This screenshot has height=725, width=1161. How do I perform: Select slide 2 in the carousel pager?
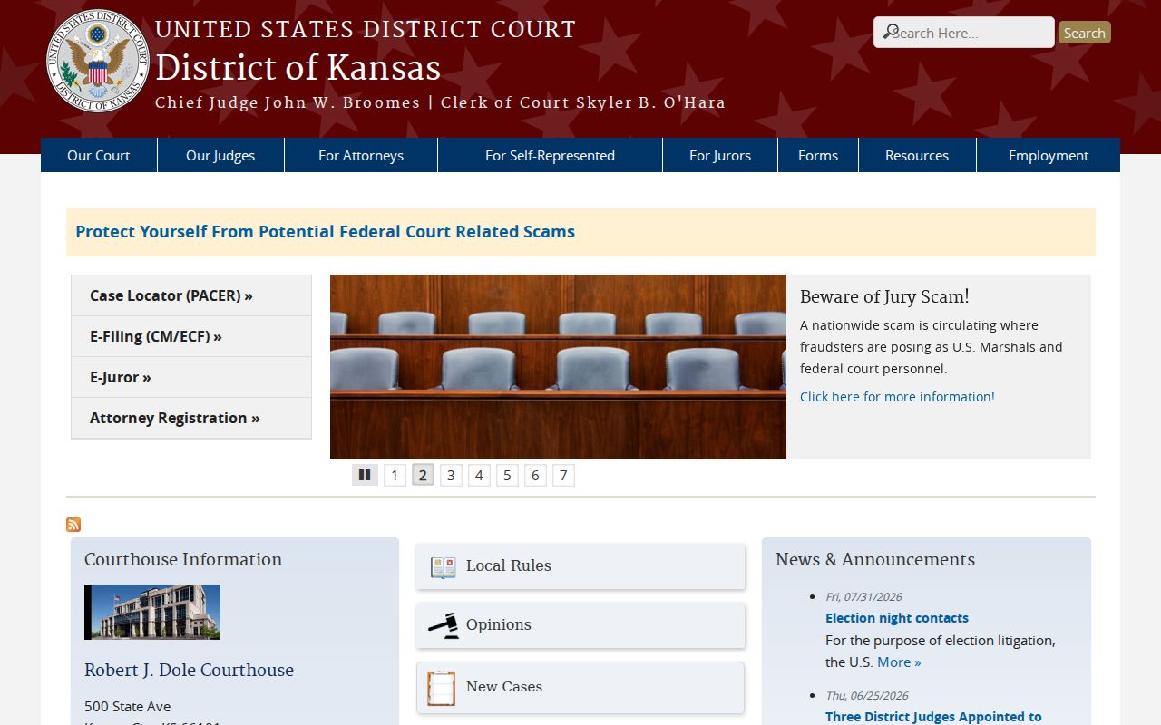[423, 475]
